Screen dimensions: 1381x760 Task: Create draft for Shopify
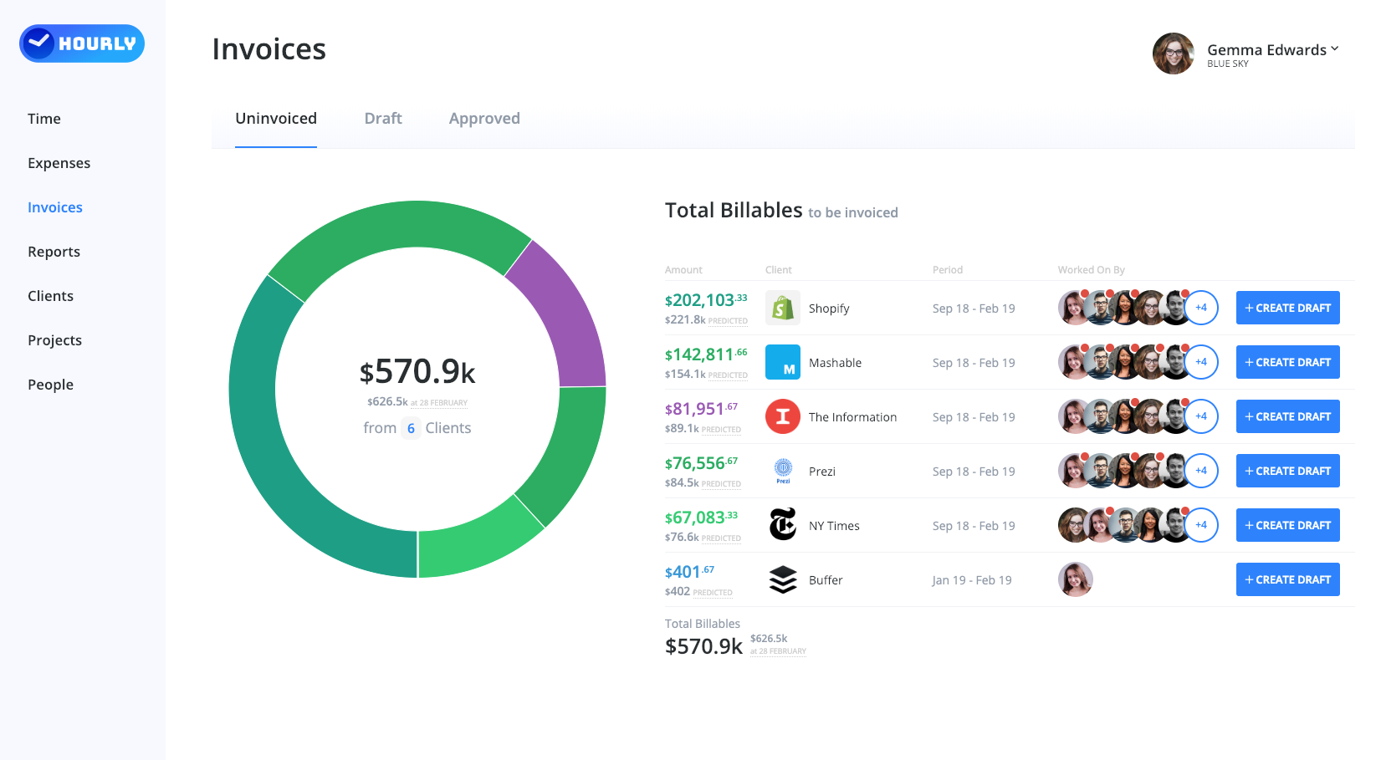(x=1288, y=308)
